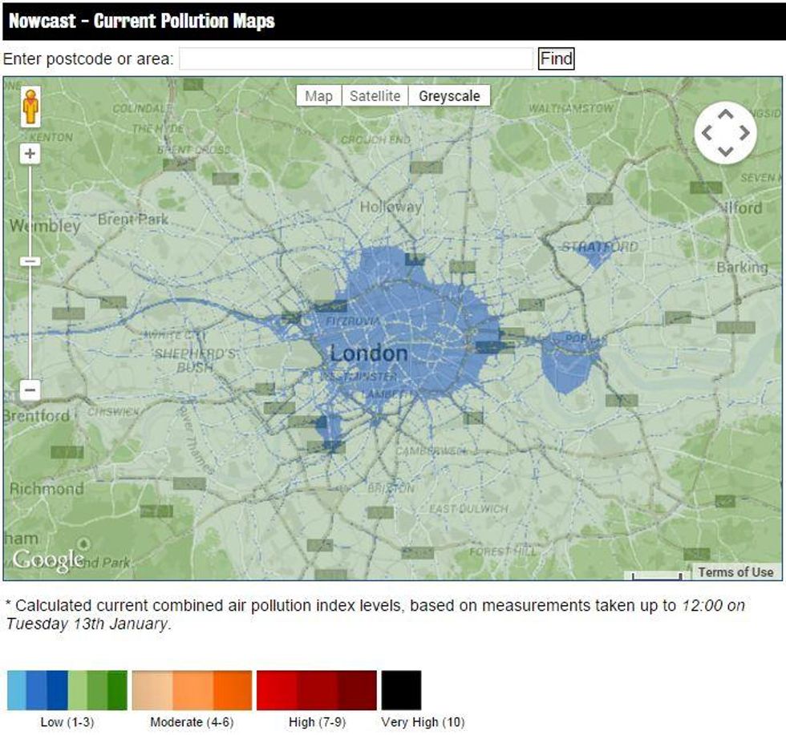Zoom out with the minus button

click(x=30, y=390)
